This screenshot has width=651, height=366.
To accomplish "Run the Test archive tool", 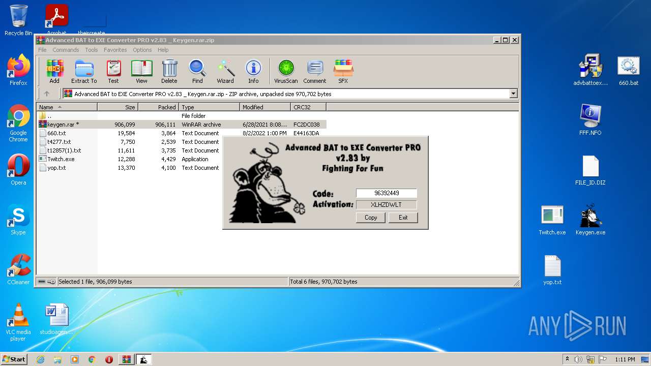I will click(x=113, y=71).
